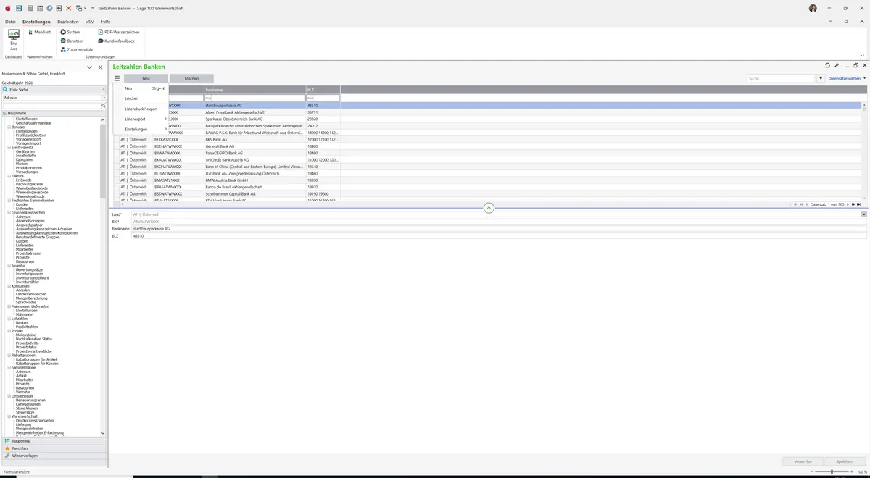Click the calculator icon in the title bar
The width and height of the screenshot is (870, 478).
[30, 8]
